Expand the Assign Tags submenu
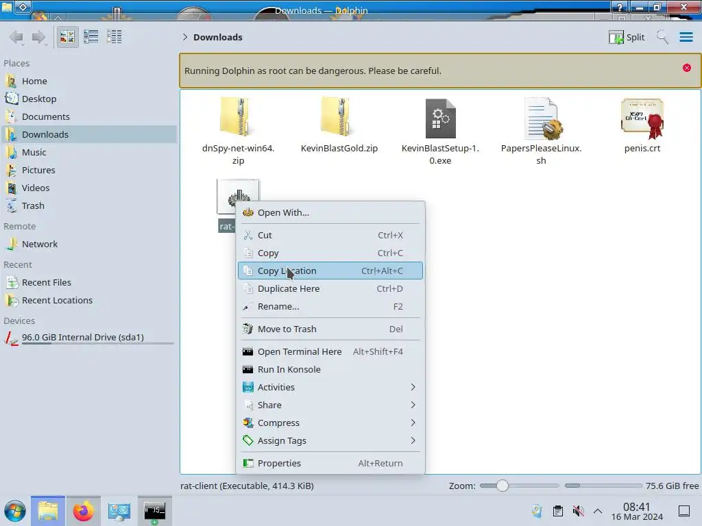This screenshot has width=702, height=526. pos(330,441)
